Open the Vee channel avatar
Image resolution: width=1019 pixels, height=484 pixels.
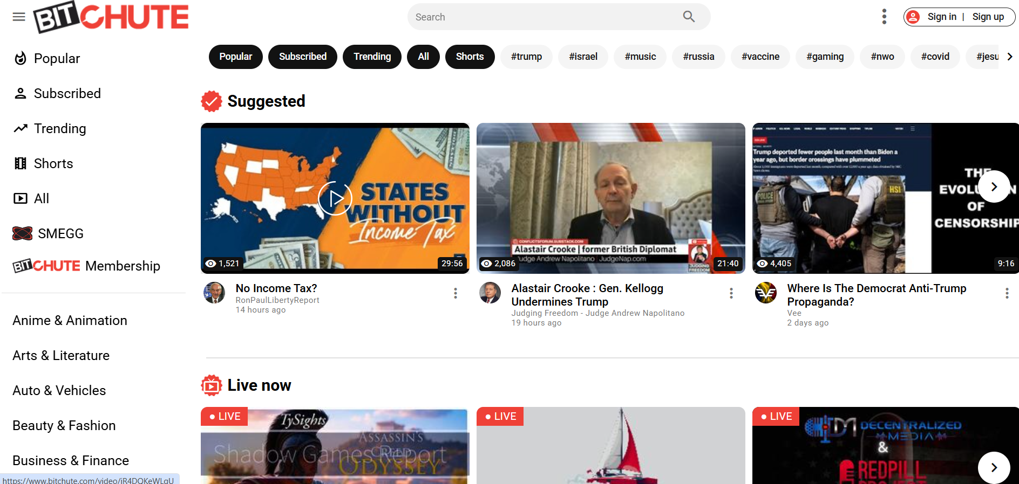tap(766, 293)
